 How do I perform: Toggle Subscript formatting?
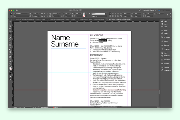[x=44, y=16]
